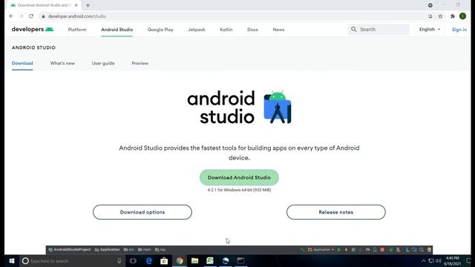
Task: Click the Download options button
Action: (x=142, y=212)
